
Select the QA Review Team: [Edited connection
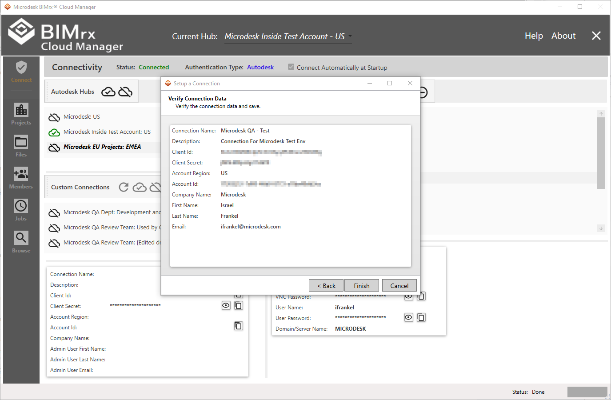point(112,243)
